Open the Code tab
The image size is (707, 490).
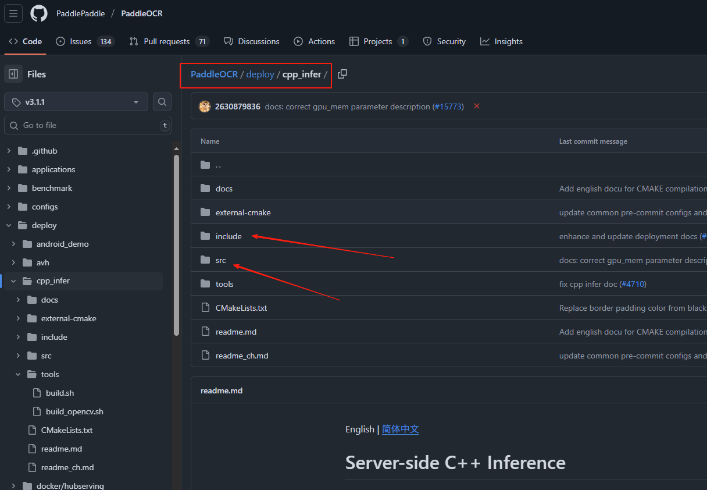pyautogui.click(x=26, y=41)
